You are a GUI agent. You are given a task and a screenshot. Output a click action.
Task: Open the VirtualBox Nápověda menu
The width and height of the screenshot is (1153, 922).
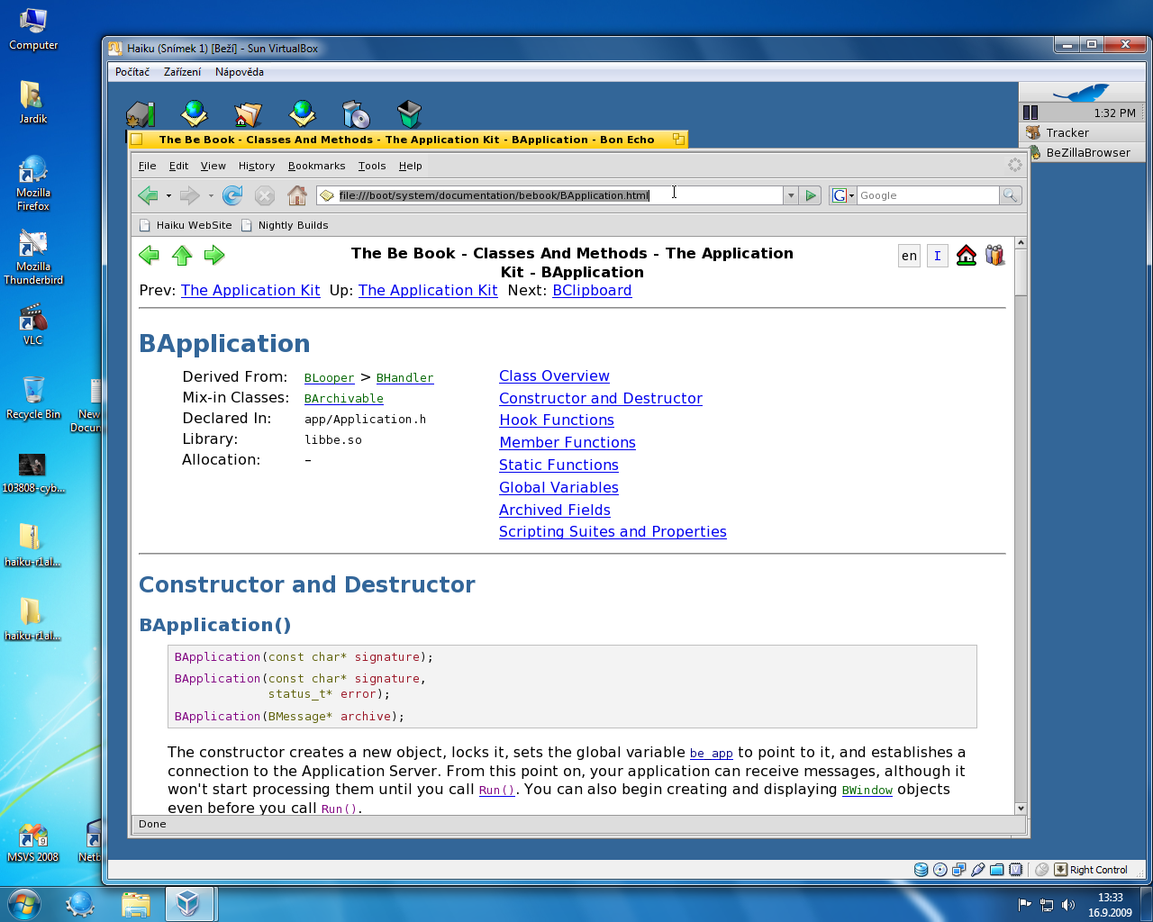click(x=240, y=72)
